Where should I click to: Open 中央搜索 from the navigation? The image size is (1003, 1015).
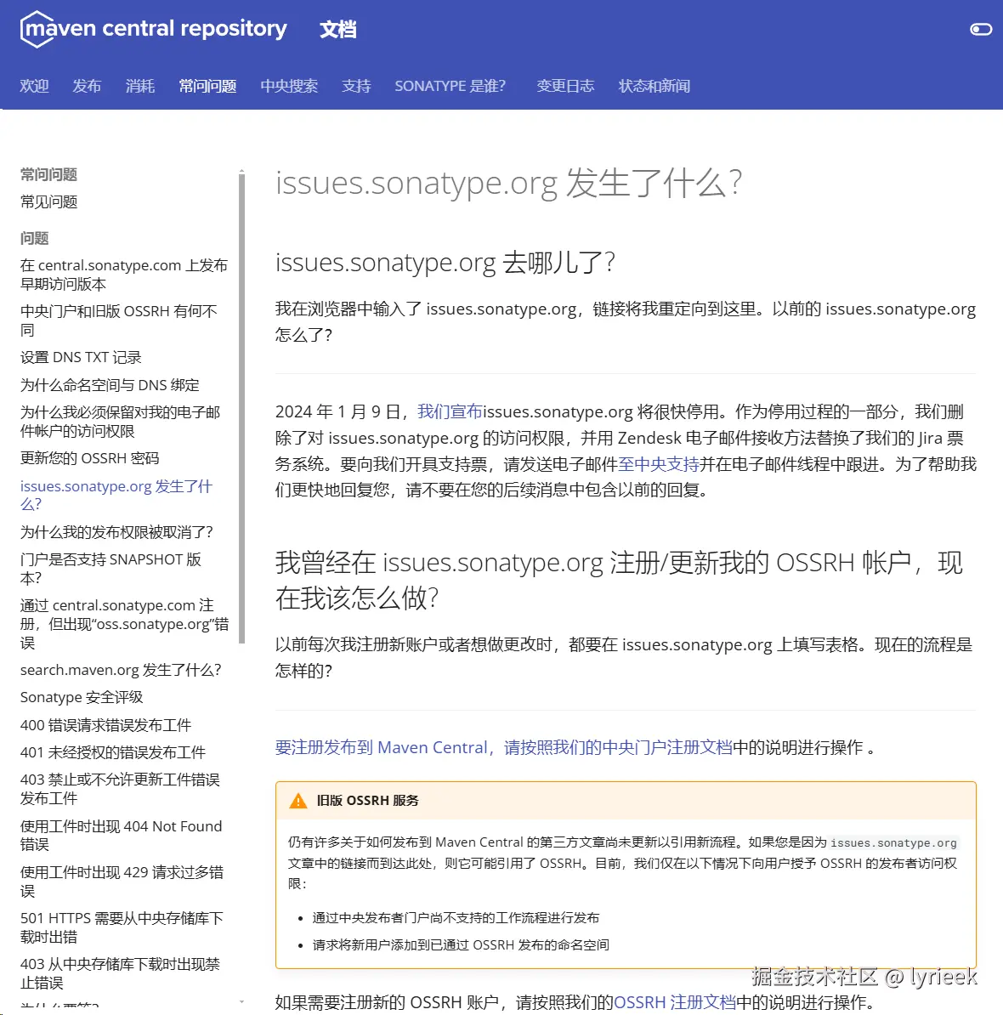[x=289, y=85]
